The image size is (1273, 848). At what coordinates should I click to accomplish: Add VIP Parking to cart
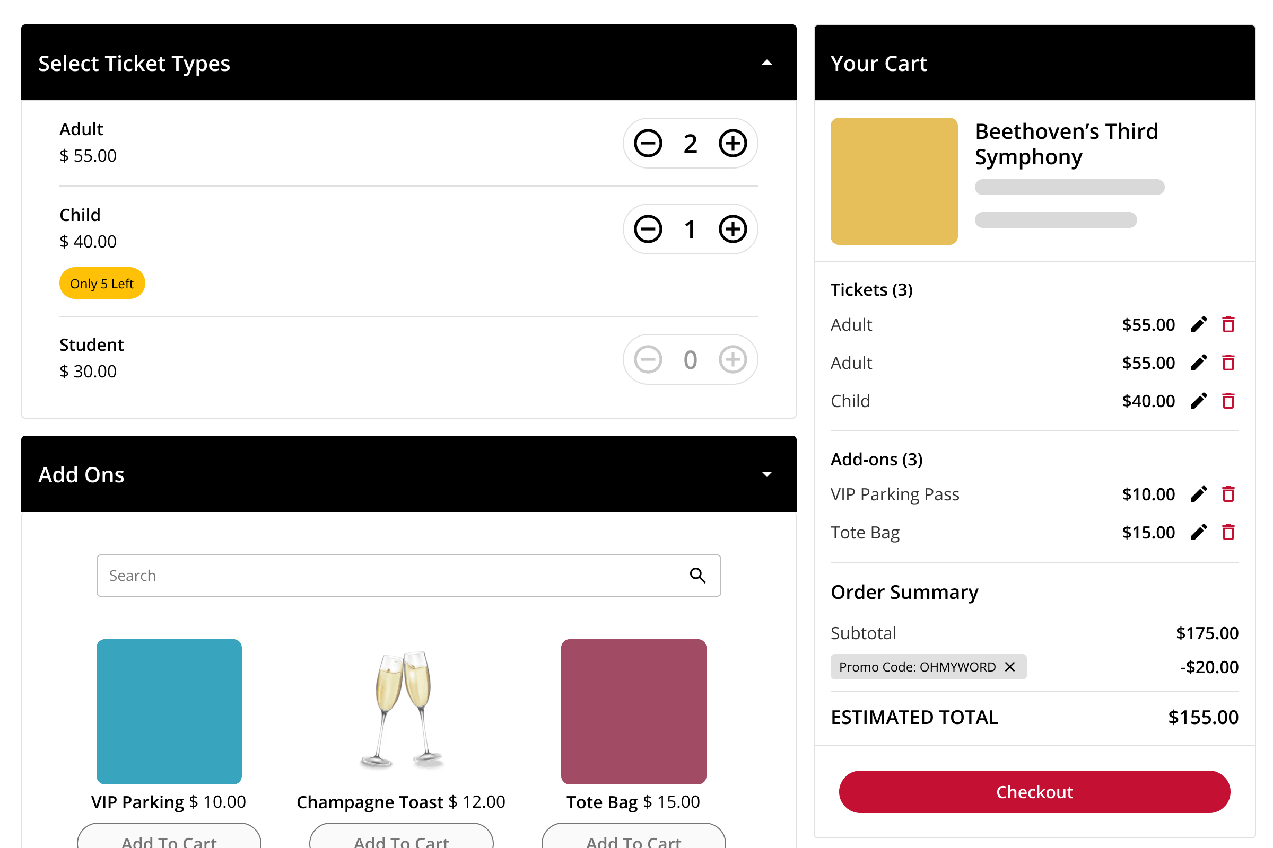(169, 836)
